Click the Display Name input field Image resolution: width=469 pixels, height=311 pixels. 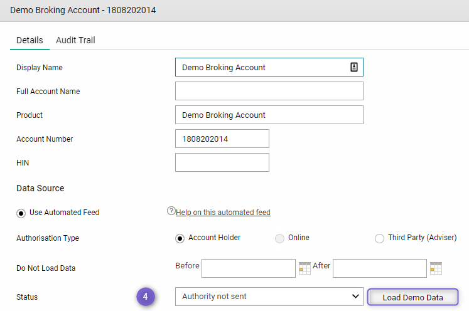[x=269, y=67]
